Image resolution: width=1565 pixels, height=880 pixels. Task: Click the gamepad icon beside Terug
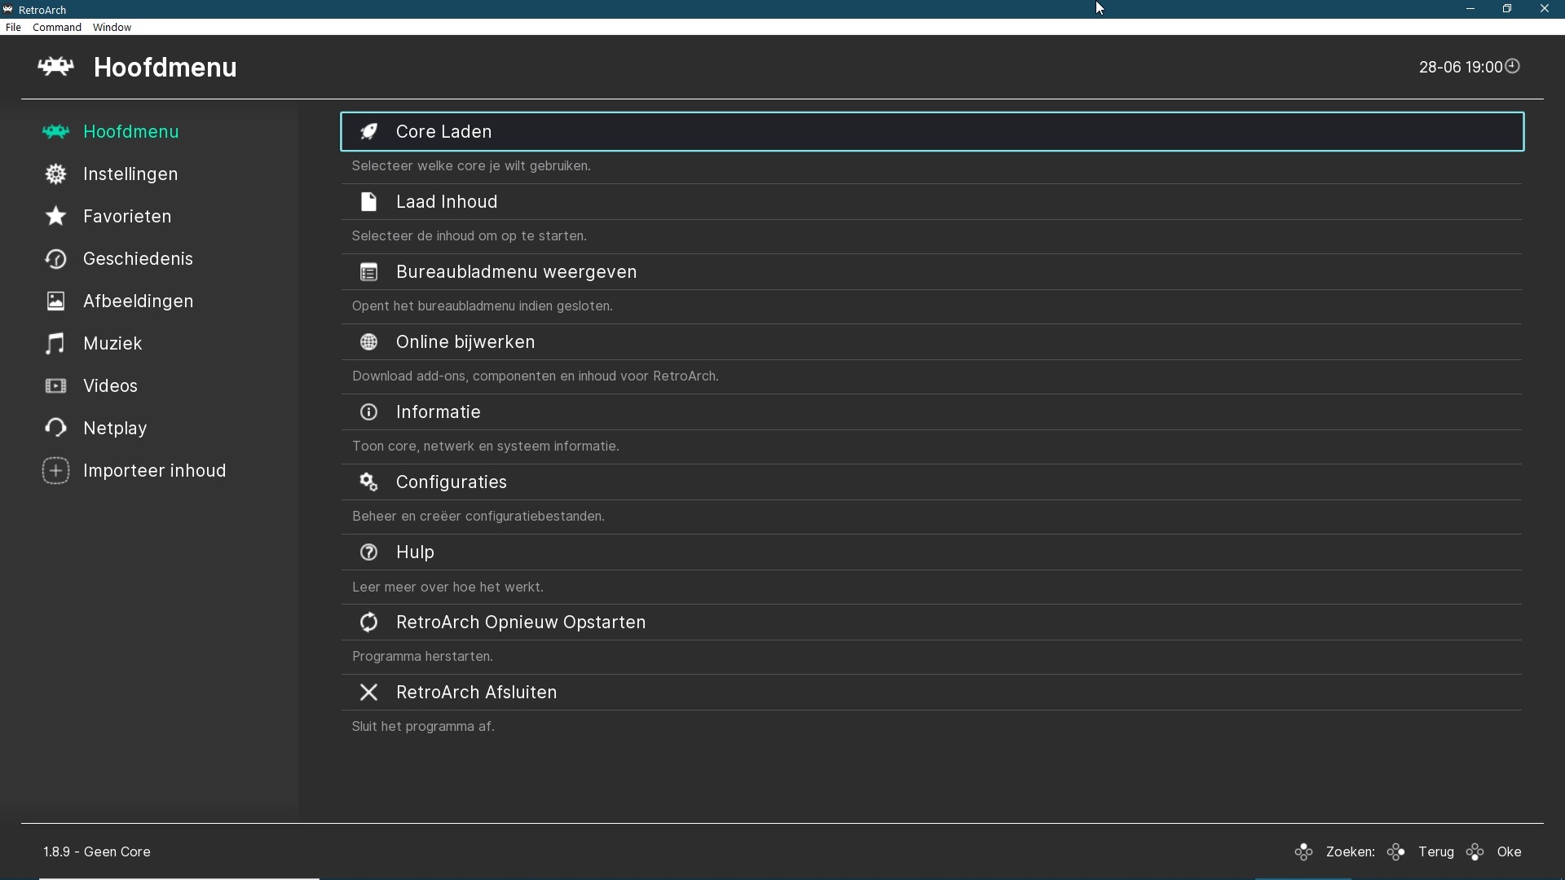click(x=1396, y=852)
